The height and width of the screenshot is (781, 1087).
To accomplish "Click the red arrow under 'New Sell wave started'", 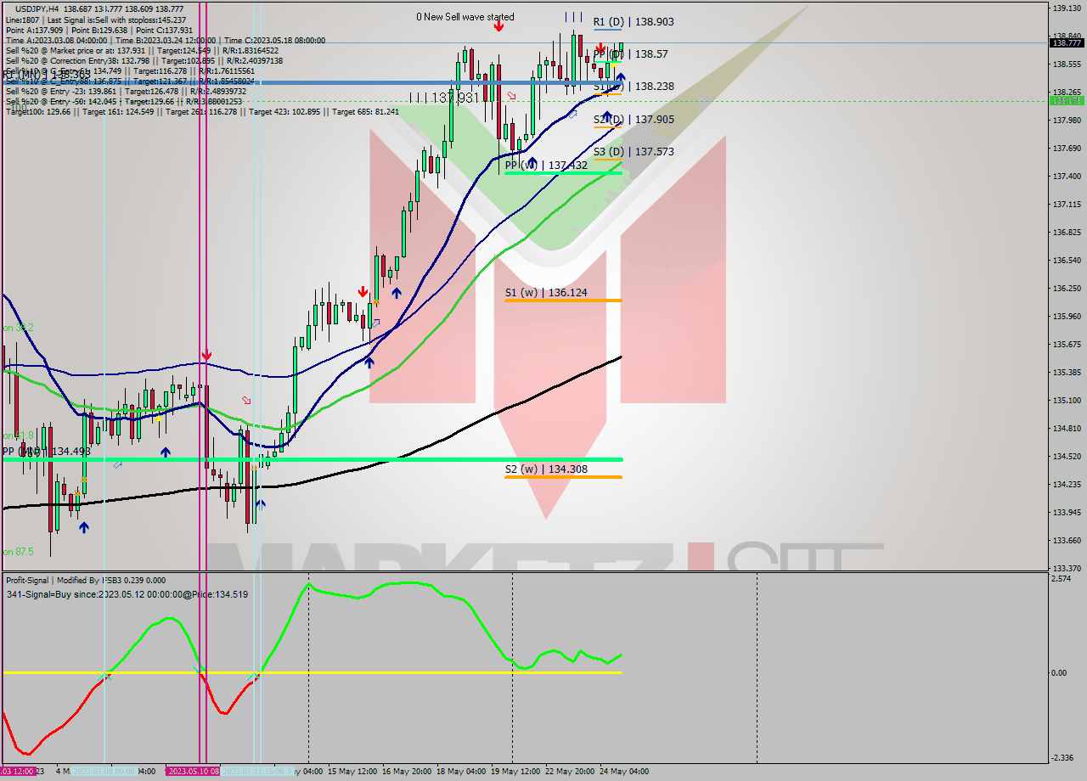I will coord(498,26).
